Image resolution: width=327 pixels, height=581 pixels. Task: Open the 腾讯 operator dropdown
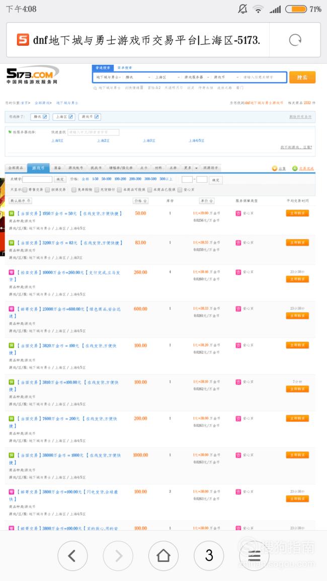pyautogui.click(x=137, y=77)
